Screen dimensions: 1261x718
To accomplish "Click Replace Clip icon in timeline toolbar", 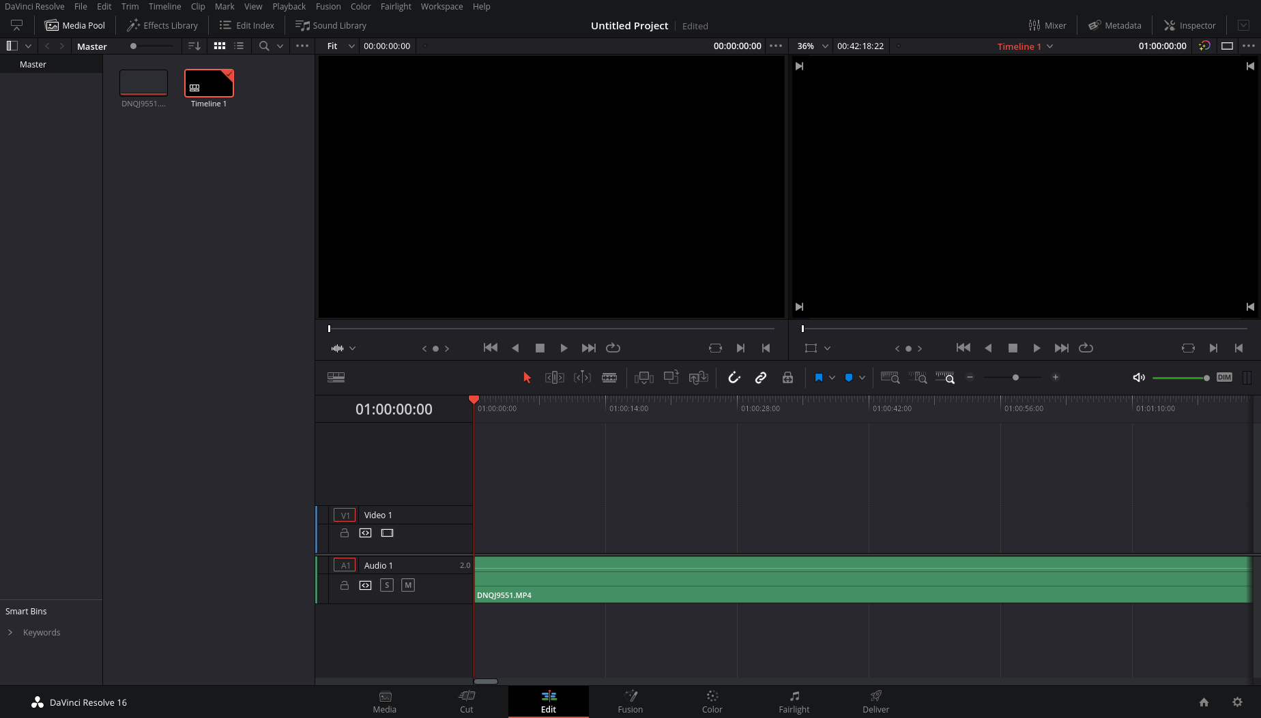I will (x=698, y=377).
